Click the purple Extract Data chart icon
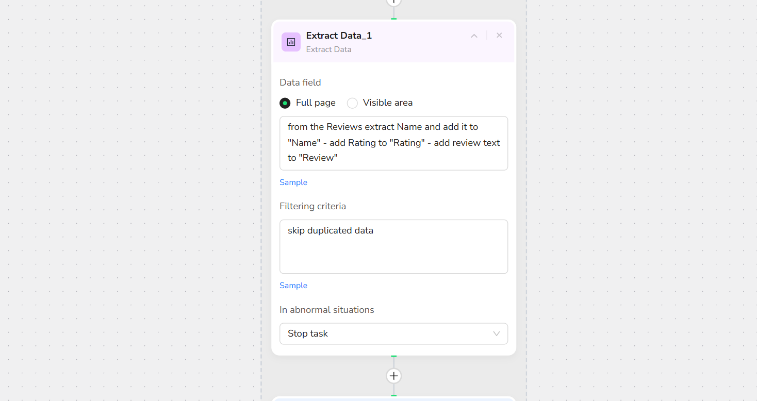The height and width of the screenshot is (401, 757). pyautogui.click(x=291, y=42)
